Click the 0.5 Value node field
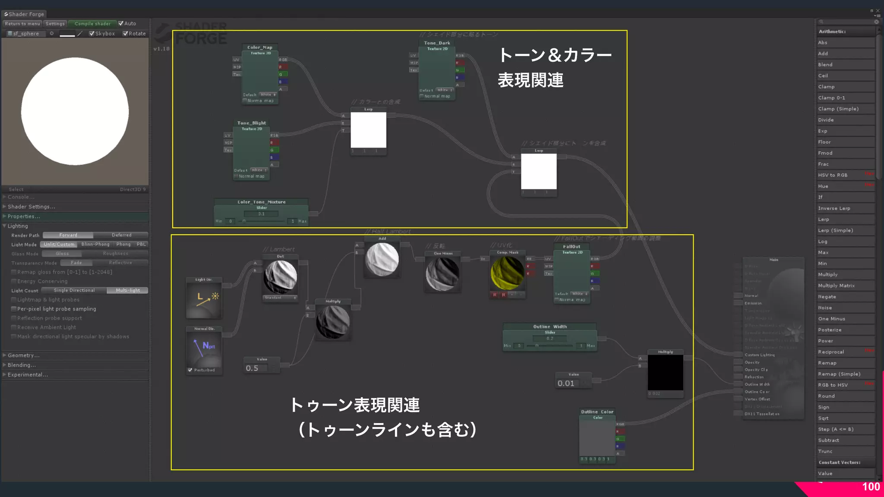Screen dimensions: 884x497 [256, 368]
